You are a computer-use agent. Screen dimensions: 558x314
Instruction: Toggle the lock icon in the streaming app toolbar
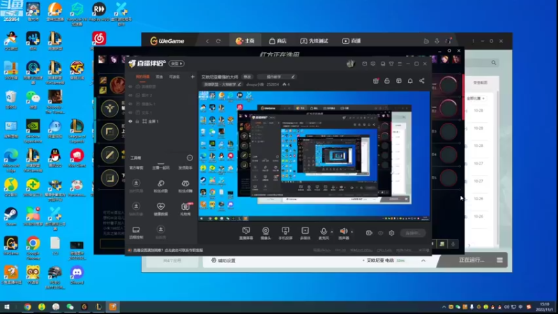tap(387, 81)
